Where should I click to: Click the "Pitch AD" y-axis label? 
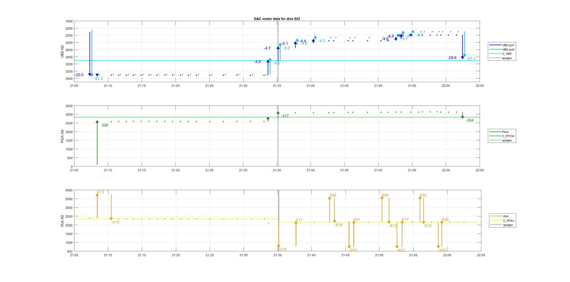pos(63,136)
